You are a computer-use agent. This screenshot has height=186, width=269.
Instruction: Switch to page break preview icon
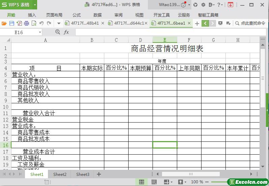(154, 182)
